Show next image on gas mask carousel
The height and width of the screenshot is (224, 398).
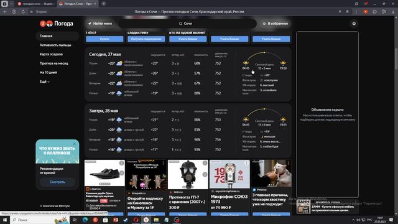pyautogui.click(x=205, y=174)
